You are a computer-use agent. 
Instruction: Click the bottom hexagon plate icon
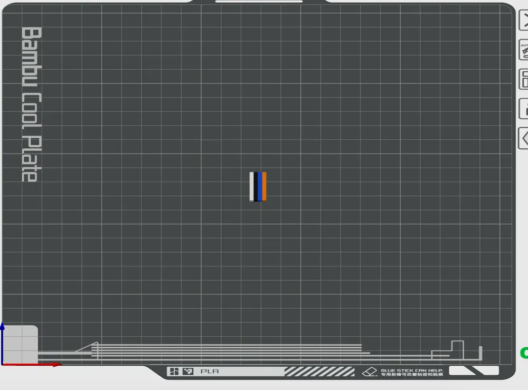[524, 139]
